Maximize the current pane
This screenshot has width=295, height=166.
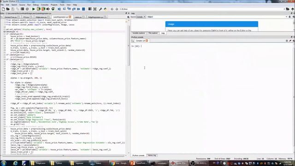pyautogui.click(x=90, y=9)
